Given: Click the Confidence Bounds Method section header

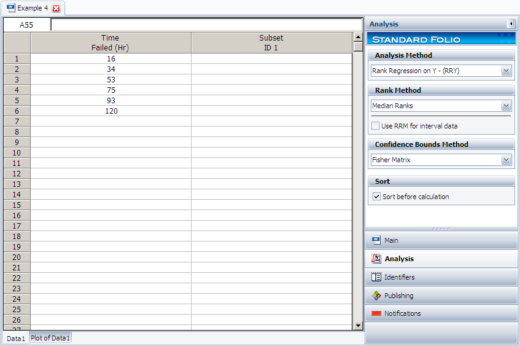Looking at the screenshot, I should pyautogui.click(x=441, y=144).
